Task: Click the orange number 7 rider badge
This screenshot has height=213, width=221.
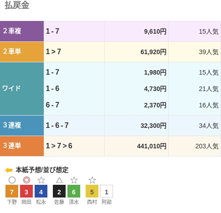Action: point(12,191)
